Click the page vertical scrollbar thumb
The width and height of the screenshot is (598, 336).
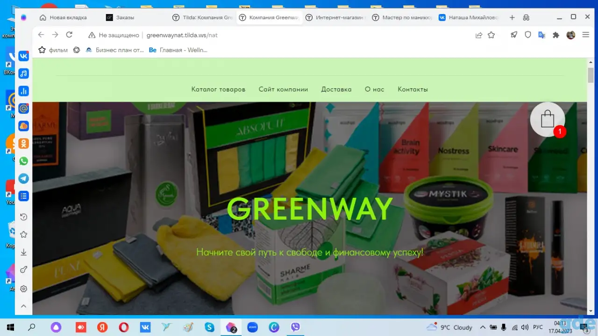pos(591,75)
